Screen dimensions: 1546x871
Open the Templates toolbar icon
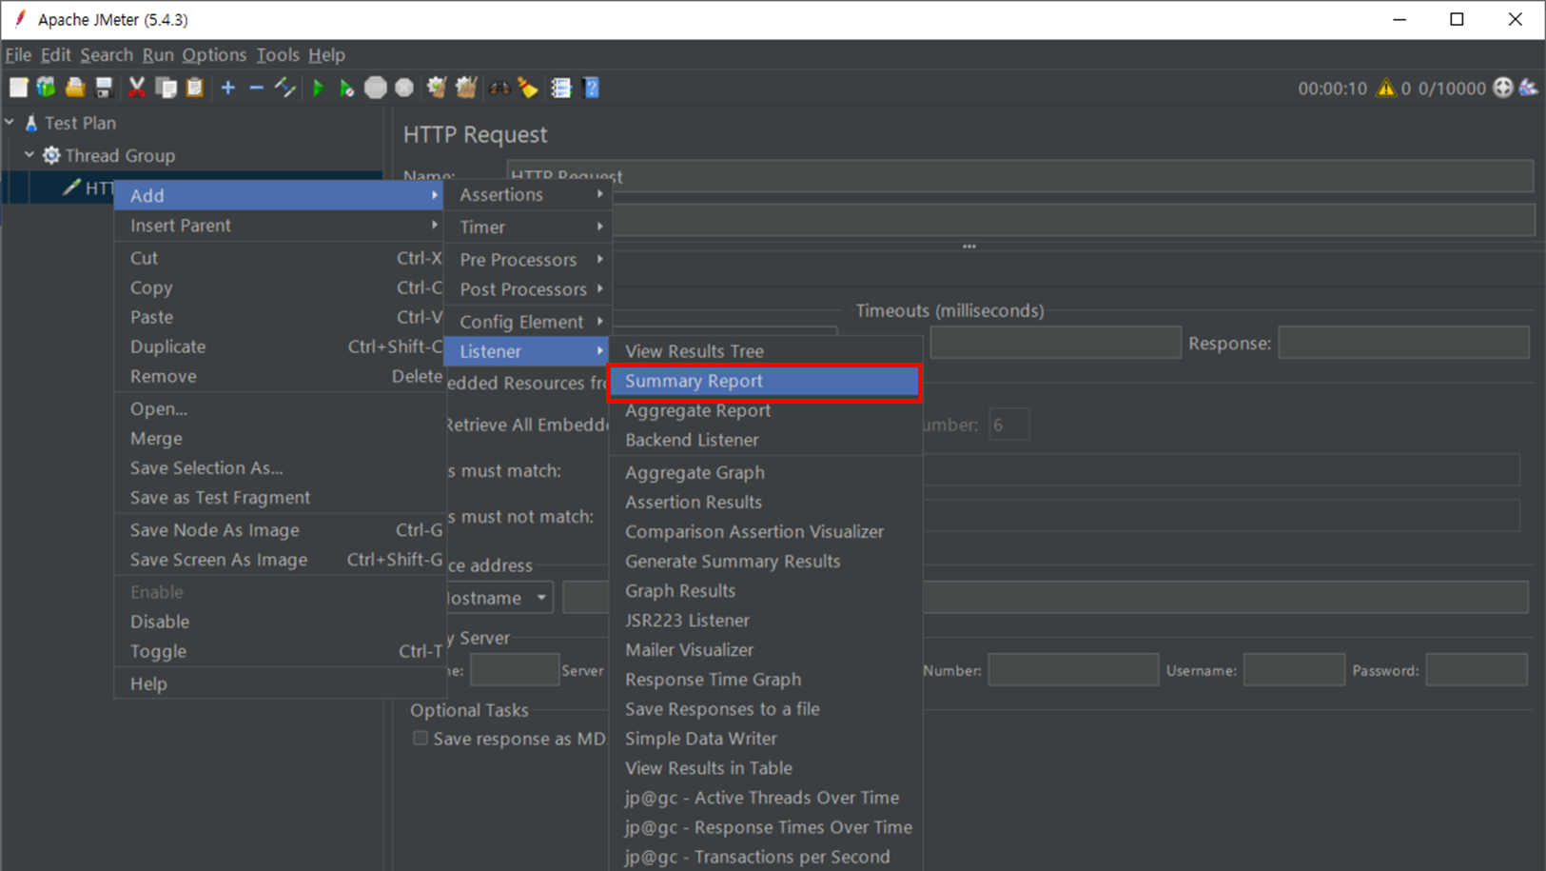[x=47, y=88]
